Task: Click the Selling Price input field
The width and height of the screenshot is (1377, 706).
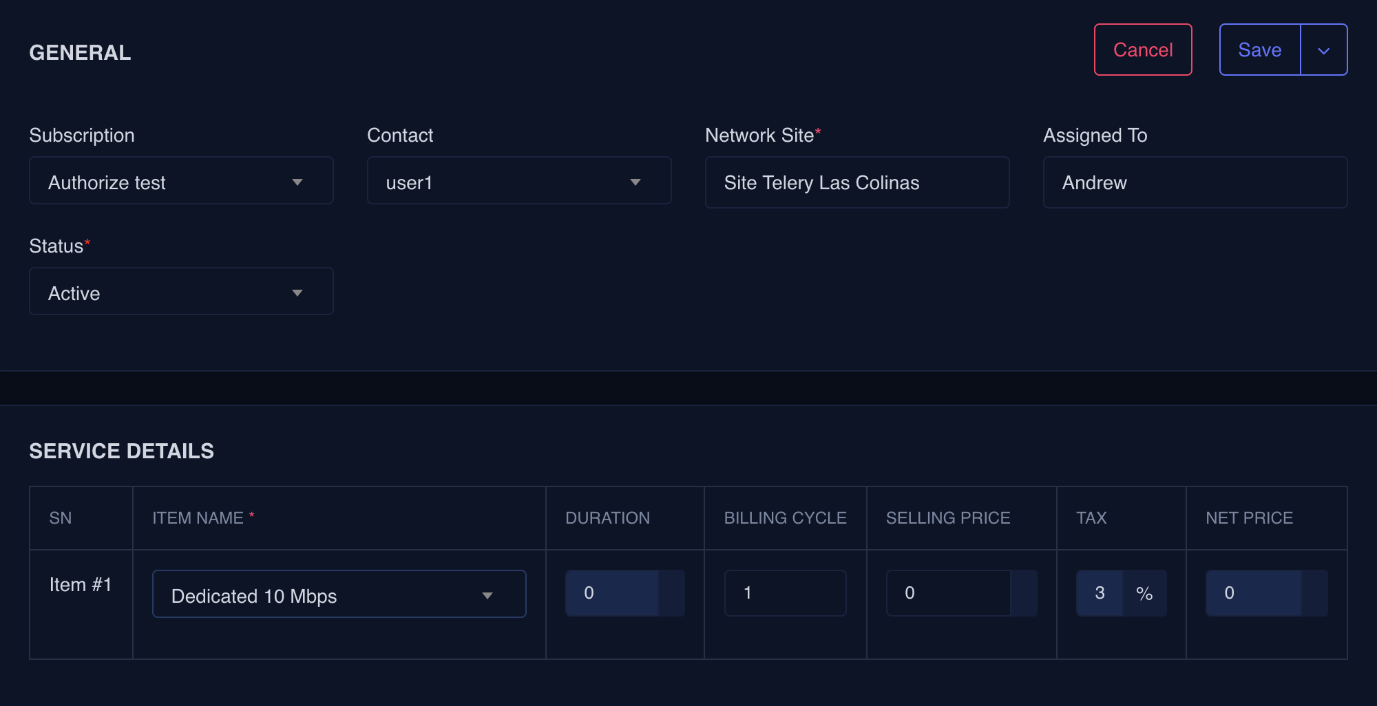Action: [x=947, y=593]
